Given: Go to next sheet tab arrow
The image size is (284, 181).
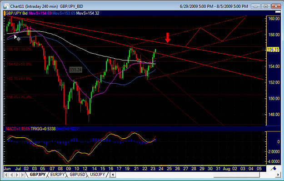Looking at the screenshot, I should [17, 175].
